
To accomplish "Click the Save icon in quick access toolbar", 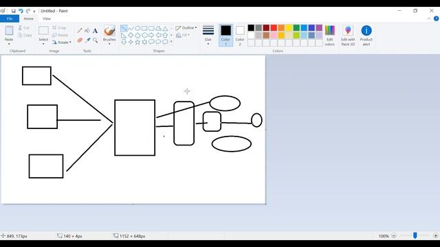I will 13,11.
